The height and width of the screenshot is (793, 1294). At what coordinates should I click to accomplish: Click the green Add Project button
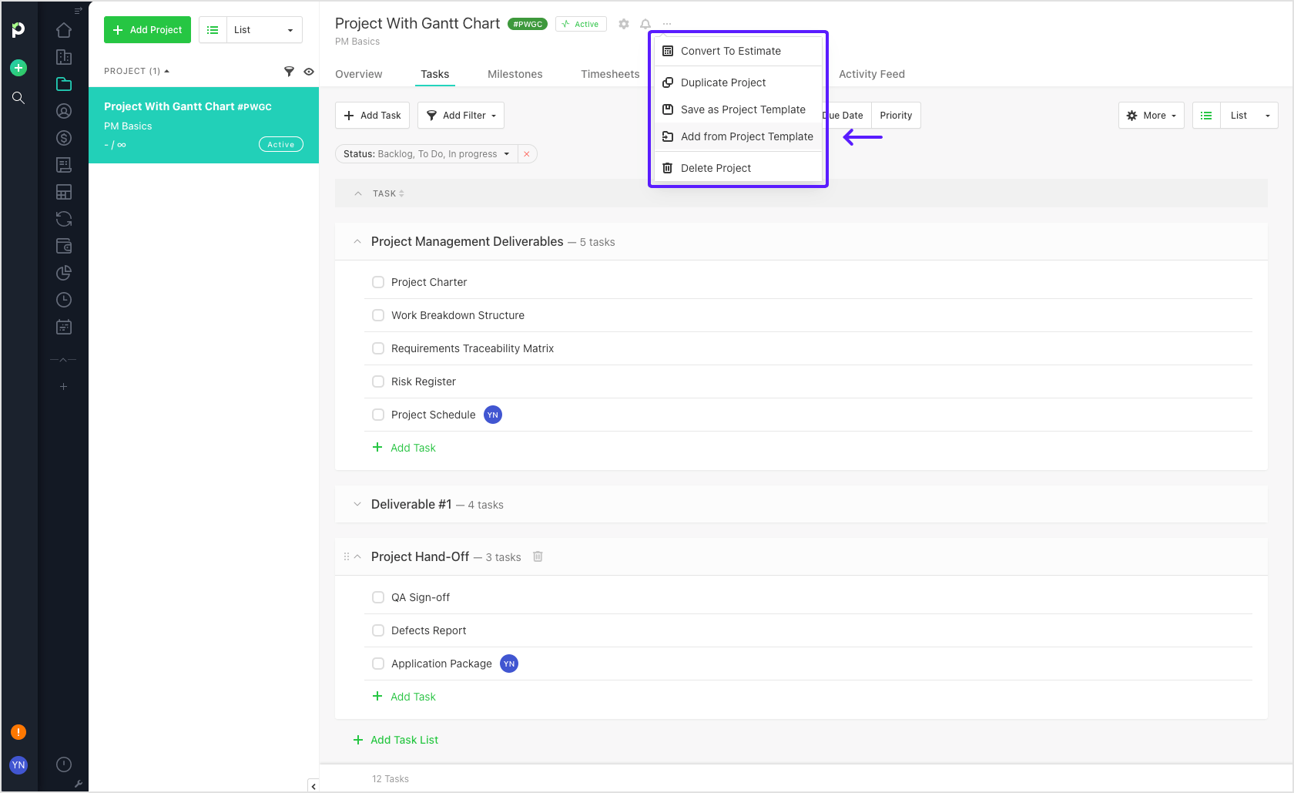tap(147, 29)
